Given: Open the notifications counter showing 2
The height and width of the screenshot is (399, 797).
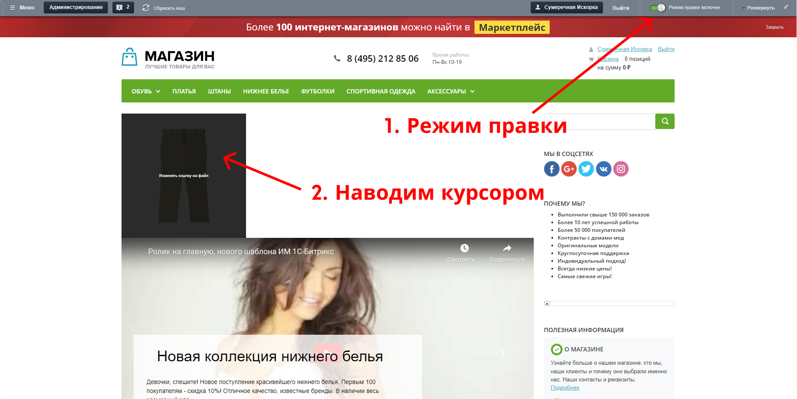Looking at the screenshot, I should [x=123, y=7].
